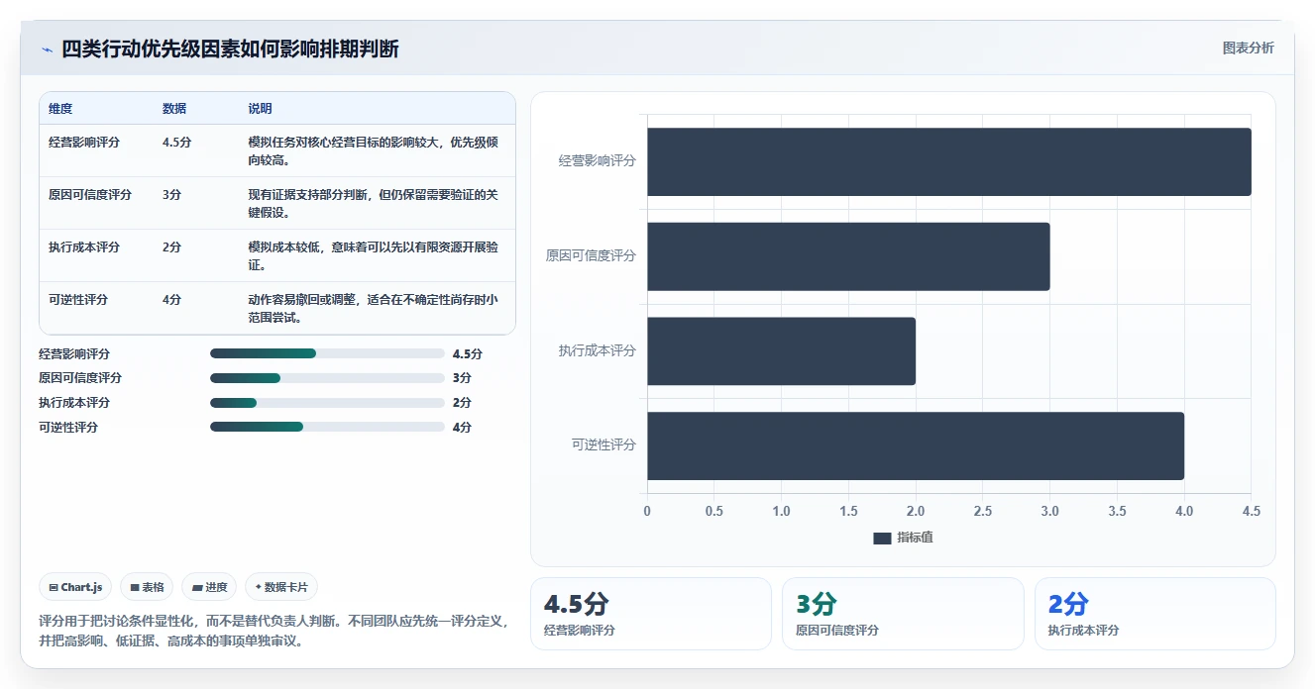This screenshot has width=1315, height=689.
Task: Click the 可逆性评分 y-axis label in chart
Action: click(x=604, y=444)
